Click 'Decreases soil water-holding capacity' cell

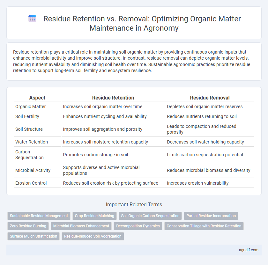pos(210,142)
